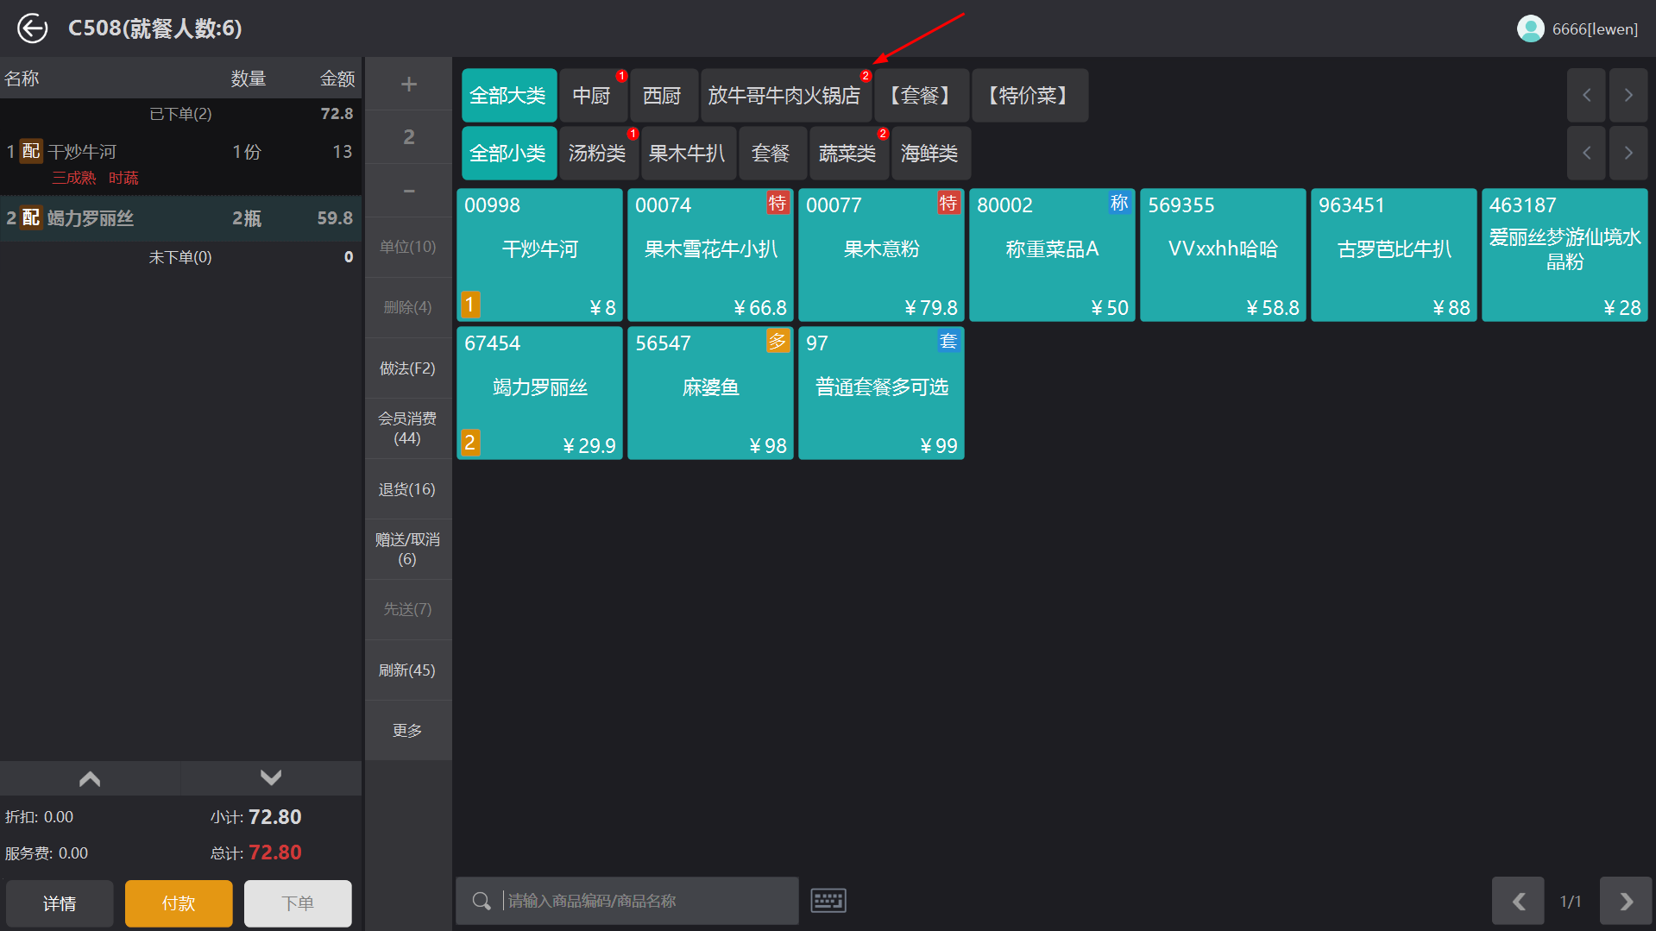Decrease quantity with the minus button
The height and width of the screenshot is (931, 1656).
click(x=409, y=191)
